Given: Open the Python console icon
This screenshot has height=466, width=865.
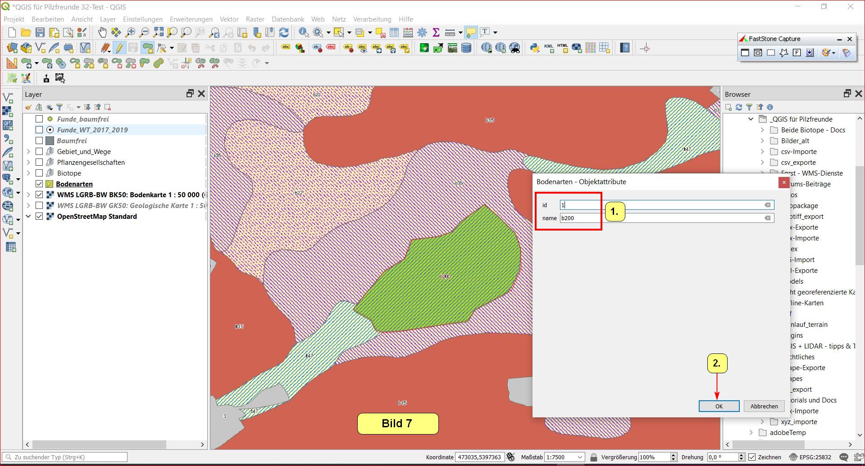Looking at the screenshot, I should pos(534,48).
